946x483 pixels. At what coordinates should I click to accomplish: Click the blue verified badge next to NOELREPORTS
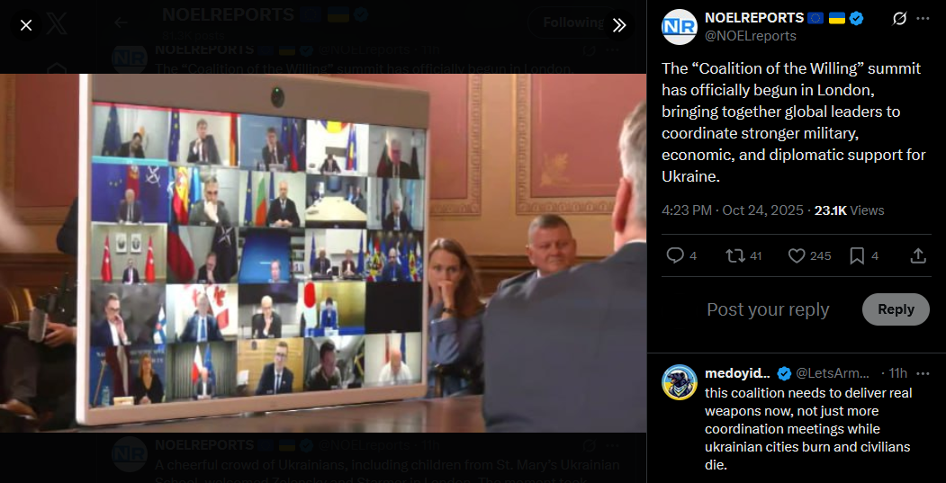(856, 19)
